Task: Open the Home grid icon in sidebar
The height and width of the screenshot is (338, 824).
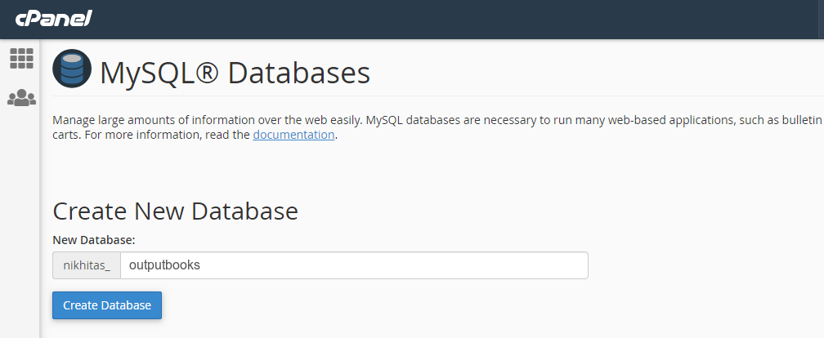Action: (21, 58)
